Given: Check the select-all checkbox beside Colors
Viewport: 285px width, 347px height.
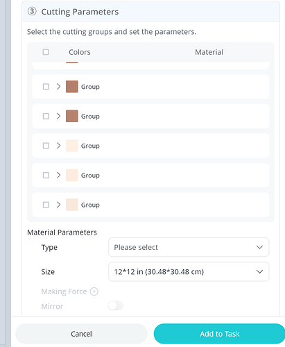Looking at the screenshot, I should point(46,52).
